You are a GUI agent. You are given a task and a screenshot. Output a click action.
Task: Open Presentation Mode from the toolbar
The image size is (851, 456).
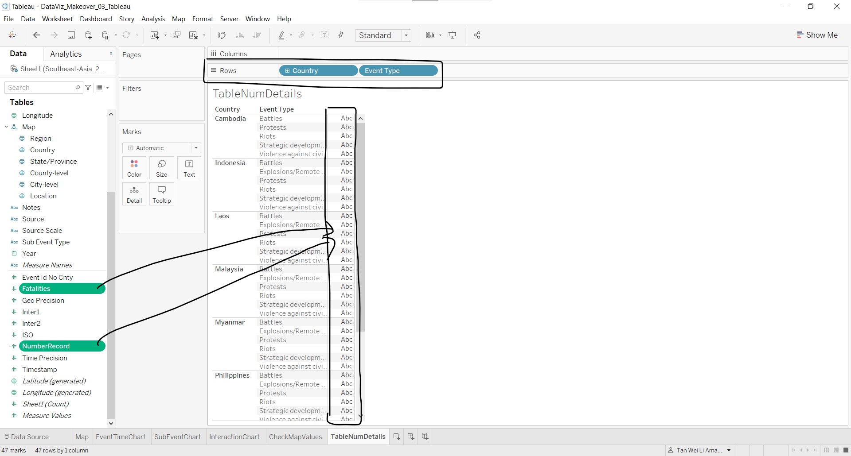click(453, 35)
